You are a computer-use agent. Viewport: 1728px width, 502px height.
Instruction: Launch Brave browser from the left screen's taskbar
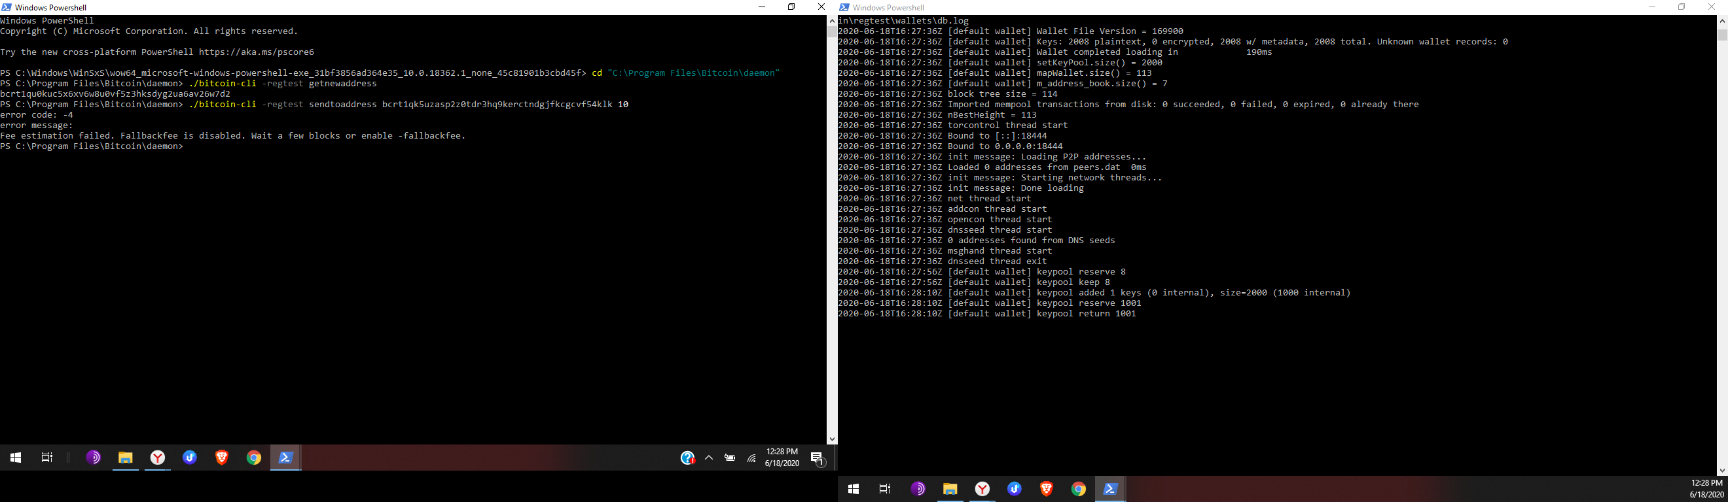[222, 458]
